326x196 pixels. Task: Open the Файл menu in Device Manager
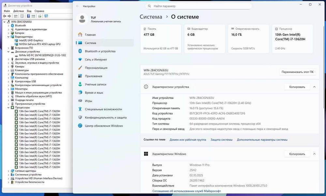[7, 11]
